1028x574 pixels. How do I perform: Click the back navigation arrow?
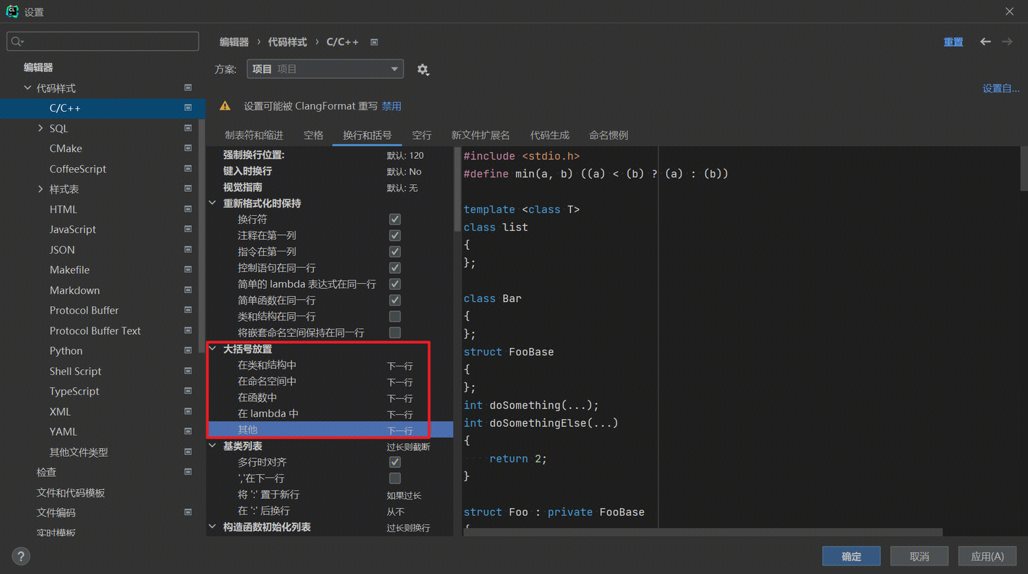(x=985, y=42)
